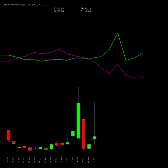The height and width of the screenshot is (168, 168).
Task: Select the 20 Jan date label
Action: pos(88,160)
